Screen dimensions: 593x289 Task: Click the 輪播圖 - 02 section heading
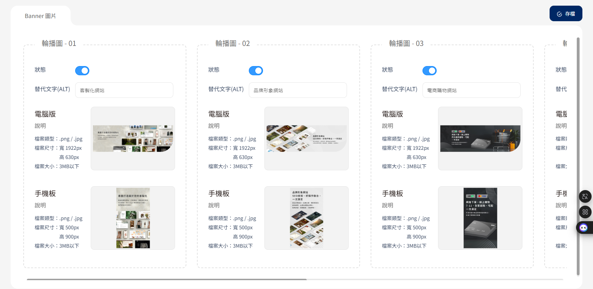(233, 43)
